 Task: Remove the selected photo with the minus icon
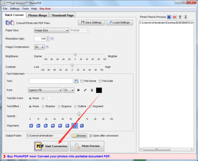(x=175, y=17)
